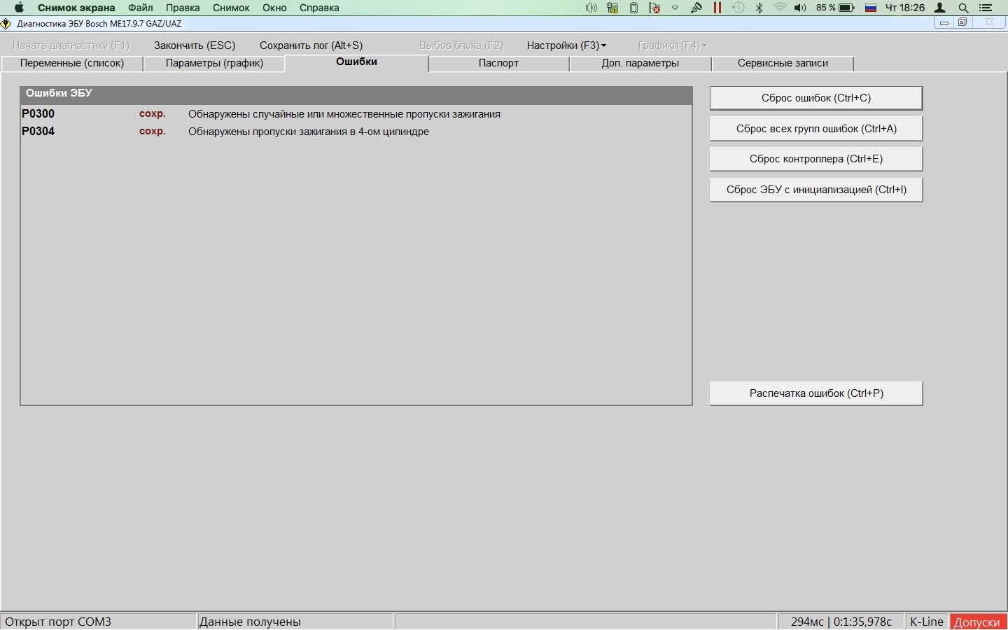Click the menu bar clock Чт 18:26
Viewport: 1008px width, 630px height.
tap(905, 8)
